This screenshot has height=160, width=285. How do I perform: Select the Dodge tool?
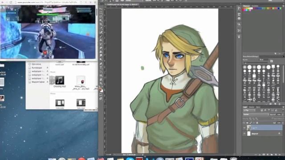pos(101,60)
